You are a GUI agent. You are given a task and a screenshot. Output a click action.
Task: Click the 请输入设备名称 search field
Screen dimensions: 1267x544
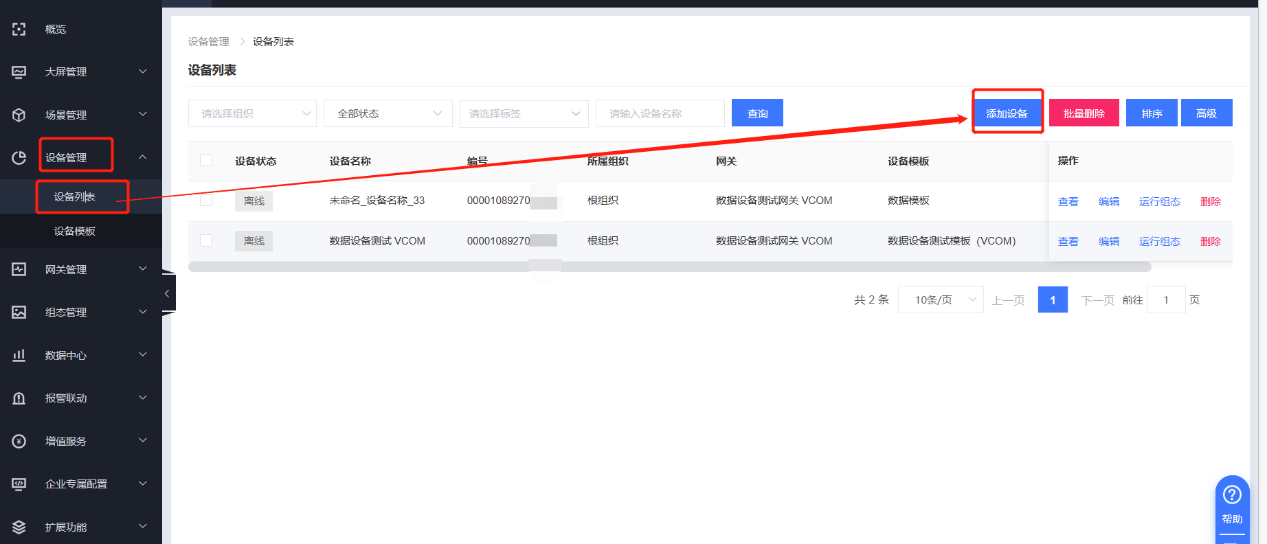point(660,113)
